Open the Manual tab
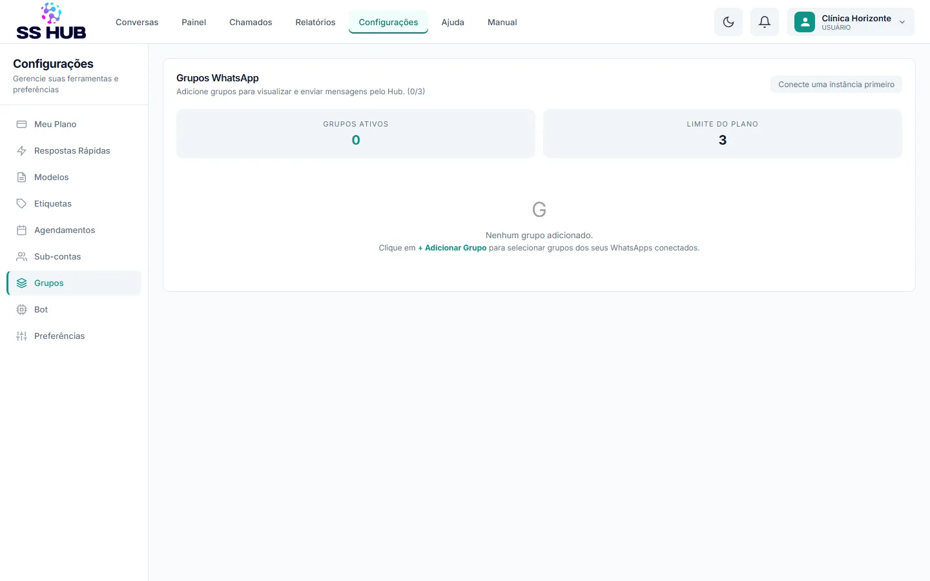This screenshot has height=581, width=930. [502, 22]
